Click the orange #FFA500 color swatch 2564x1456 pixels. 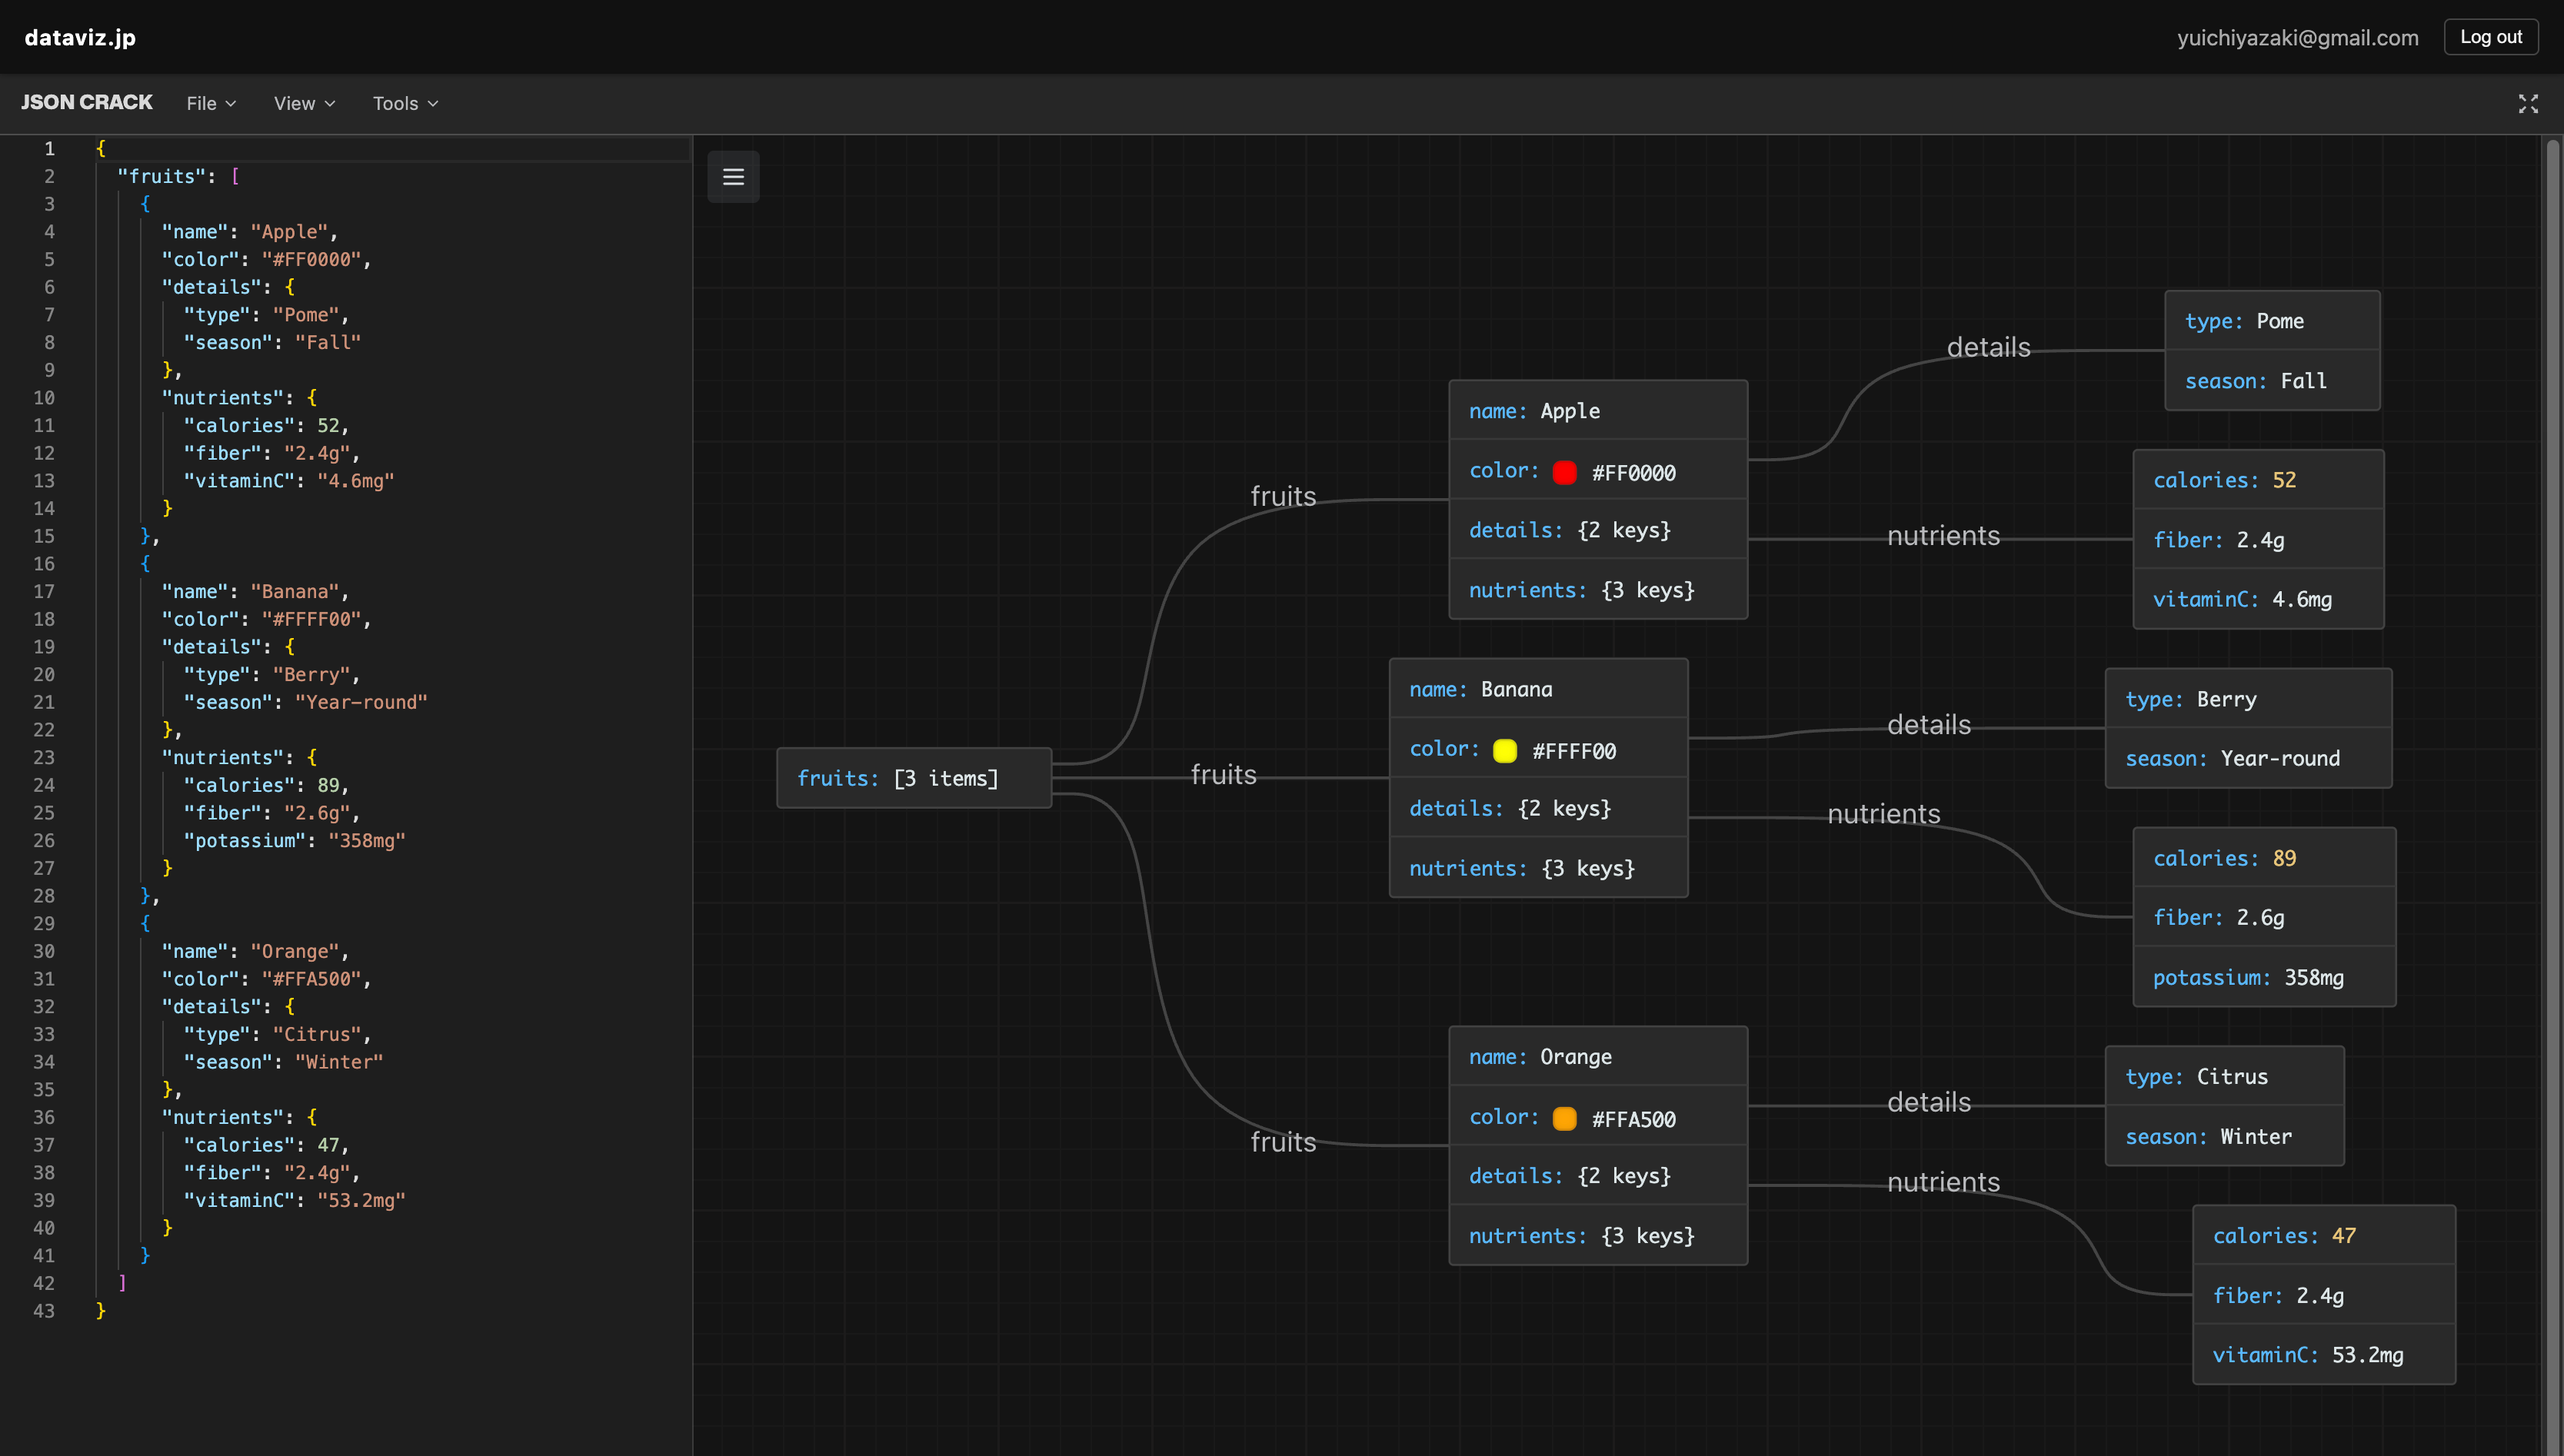(1564, 1118)
